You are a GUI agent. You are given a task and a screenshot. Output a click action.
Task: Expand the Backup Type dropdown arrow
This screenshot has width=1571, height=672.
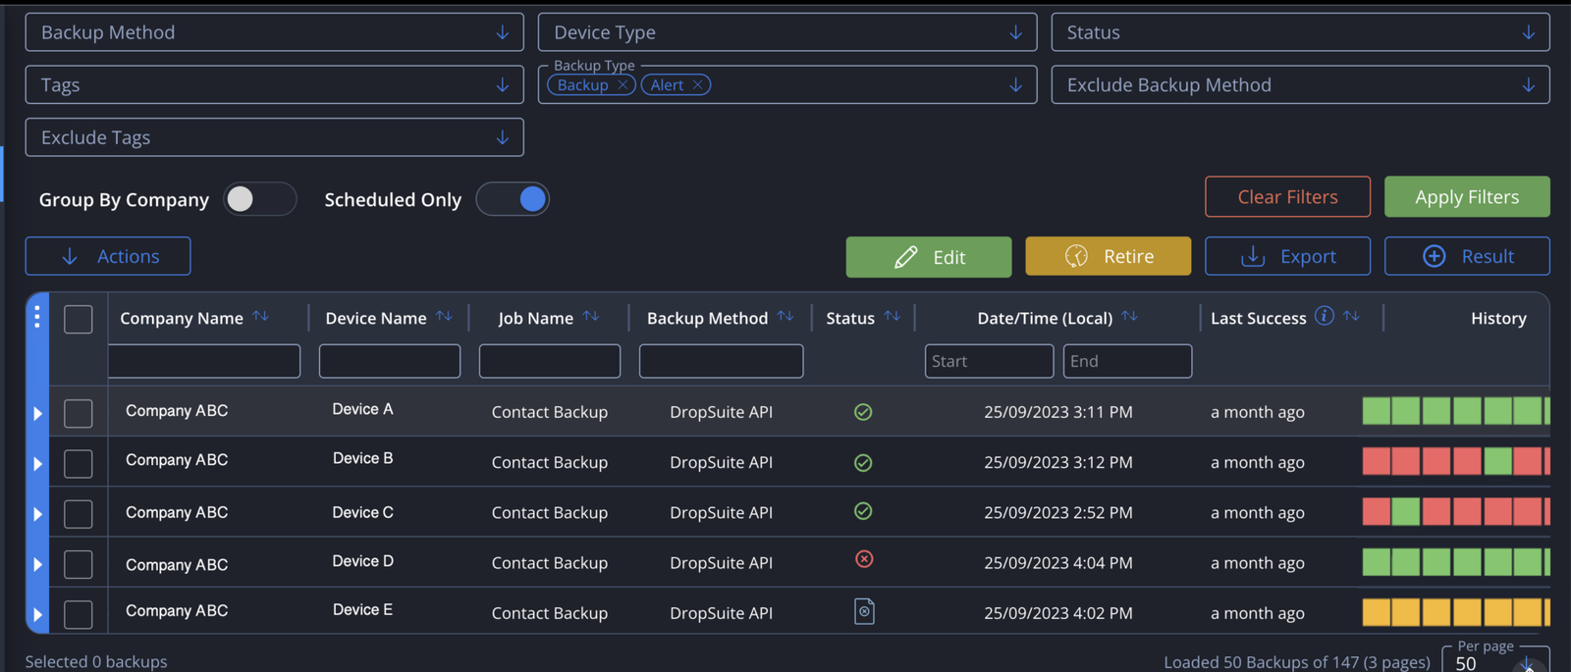[x=1015, y=85]
